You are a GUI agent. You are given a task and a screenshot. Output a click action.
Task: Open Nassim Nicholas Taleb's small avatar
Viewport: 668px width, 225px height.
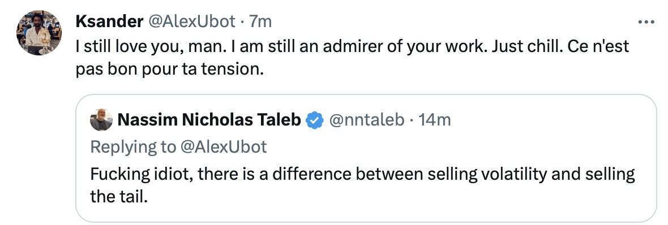(x=101, y=120)
